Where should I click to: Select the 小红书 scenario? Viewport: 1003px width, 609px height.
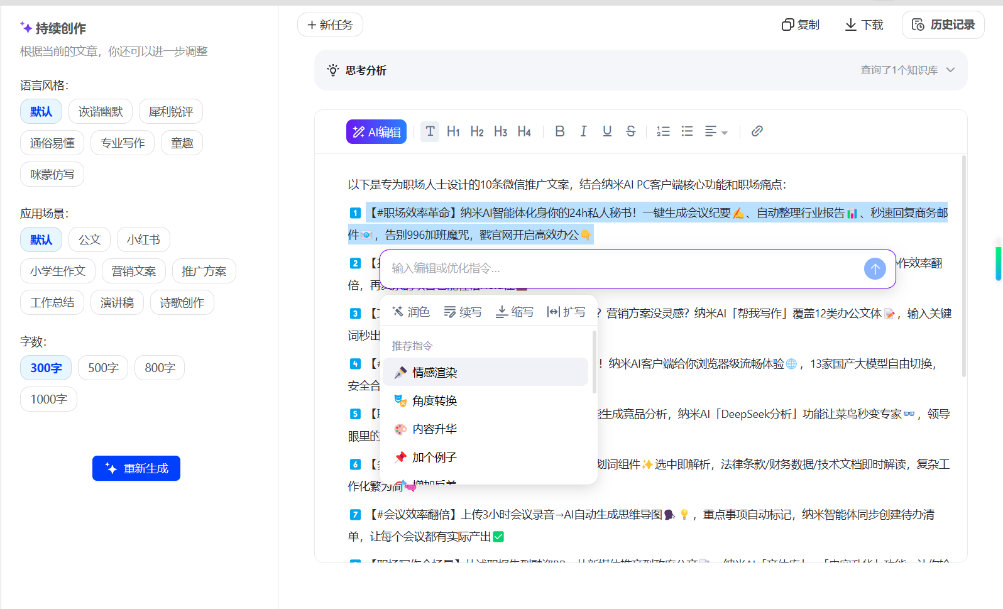coord(143,240)
